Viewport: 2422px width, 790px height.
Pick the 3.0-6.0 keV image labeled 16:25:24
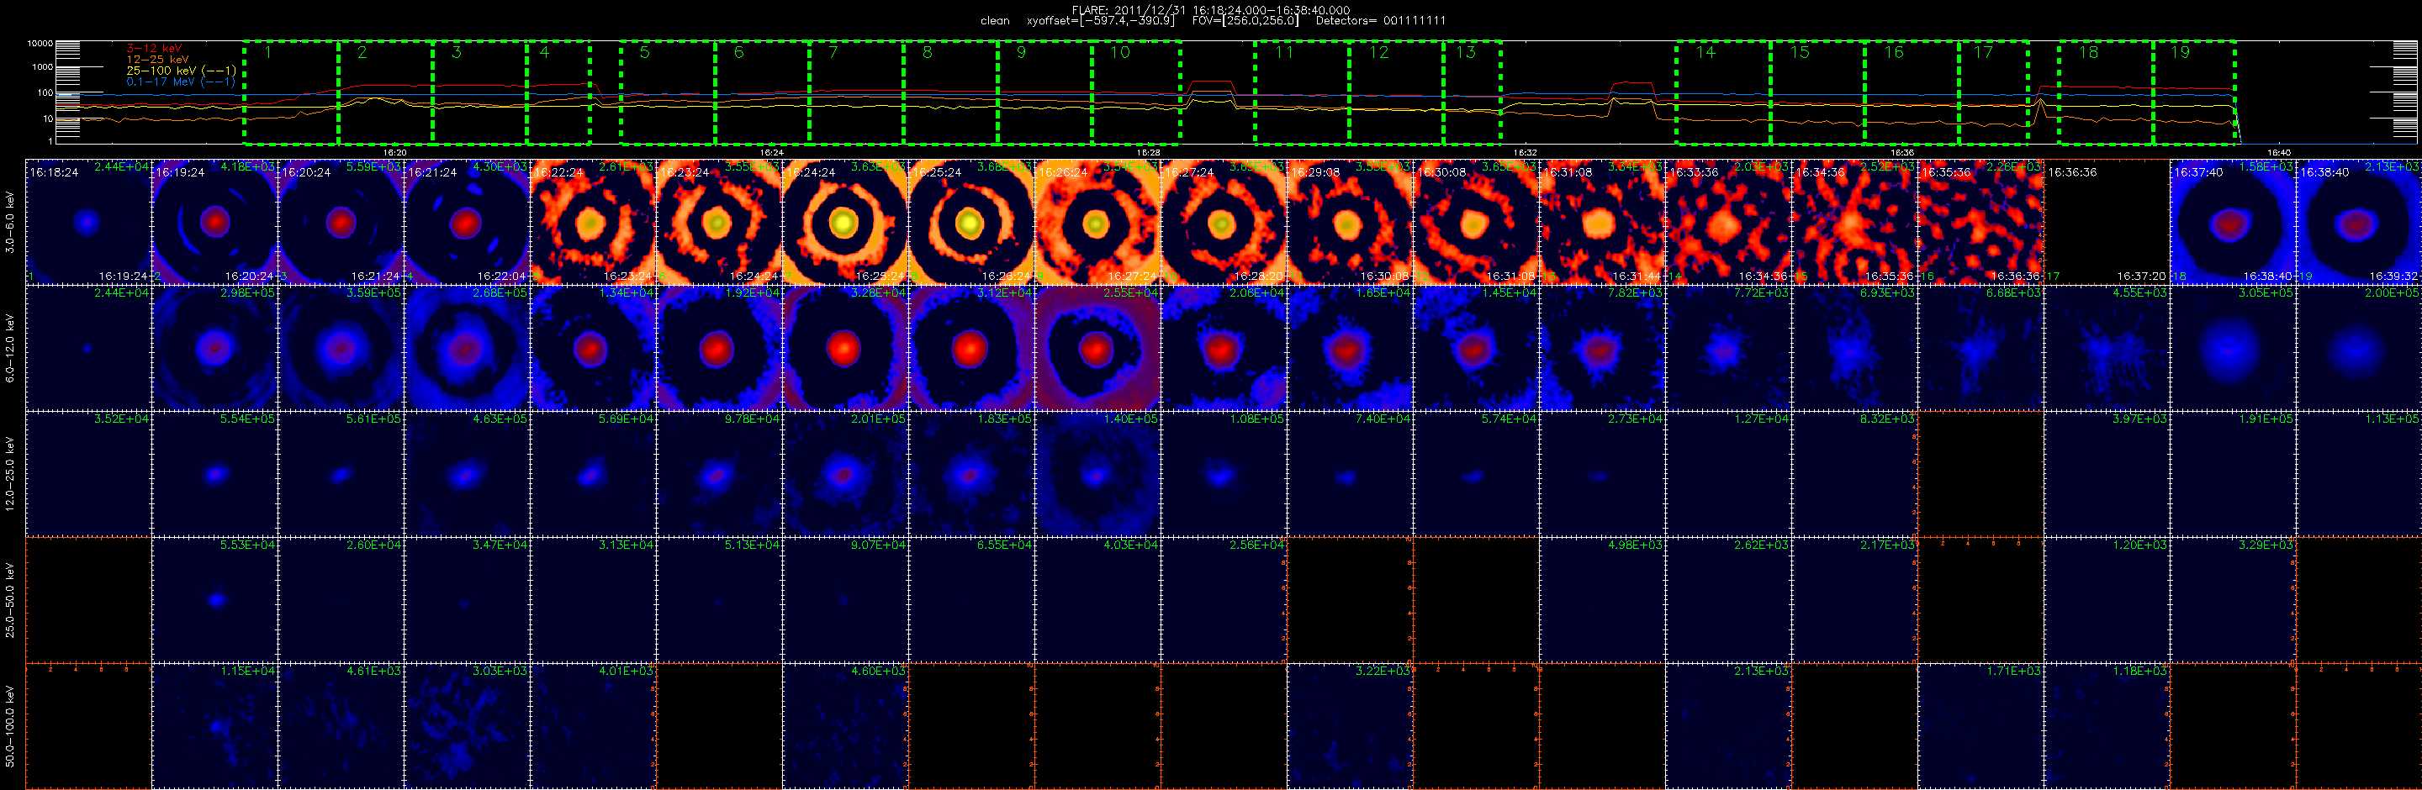(x=971, y=222)
